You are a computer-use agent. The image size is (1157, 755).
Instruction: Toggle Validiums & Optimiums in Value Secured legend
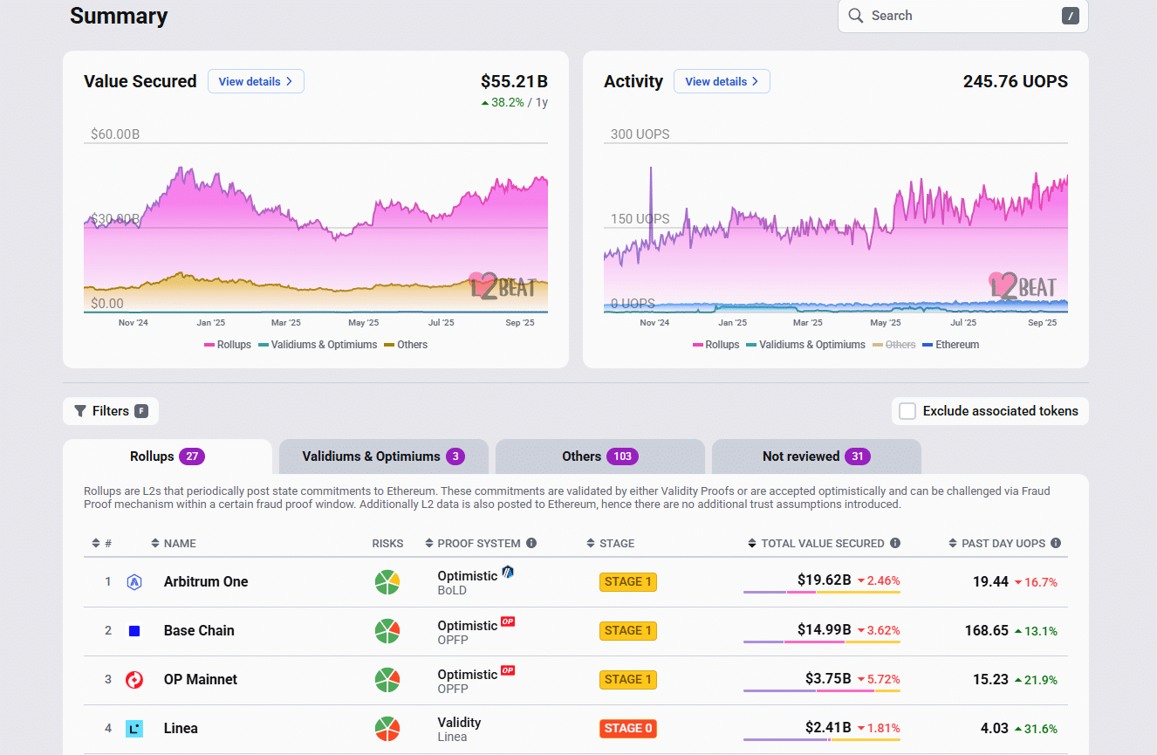[318, 345]
